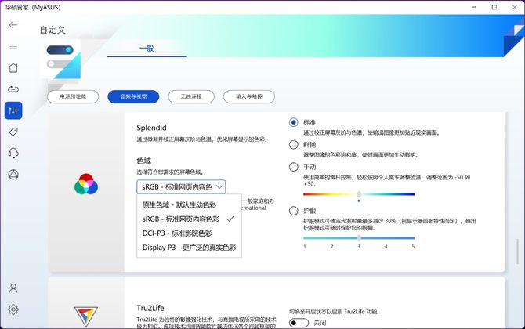Open the headset customer support icon
Screen dimensions: 525x329
point(13,154)
